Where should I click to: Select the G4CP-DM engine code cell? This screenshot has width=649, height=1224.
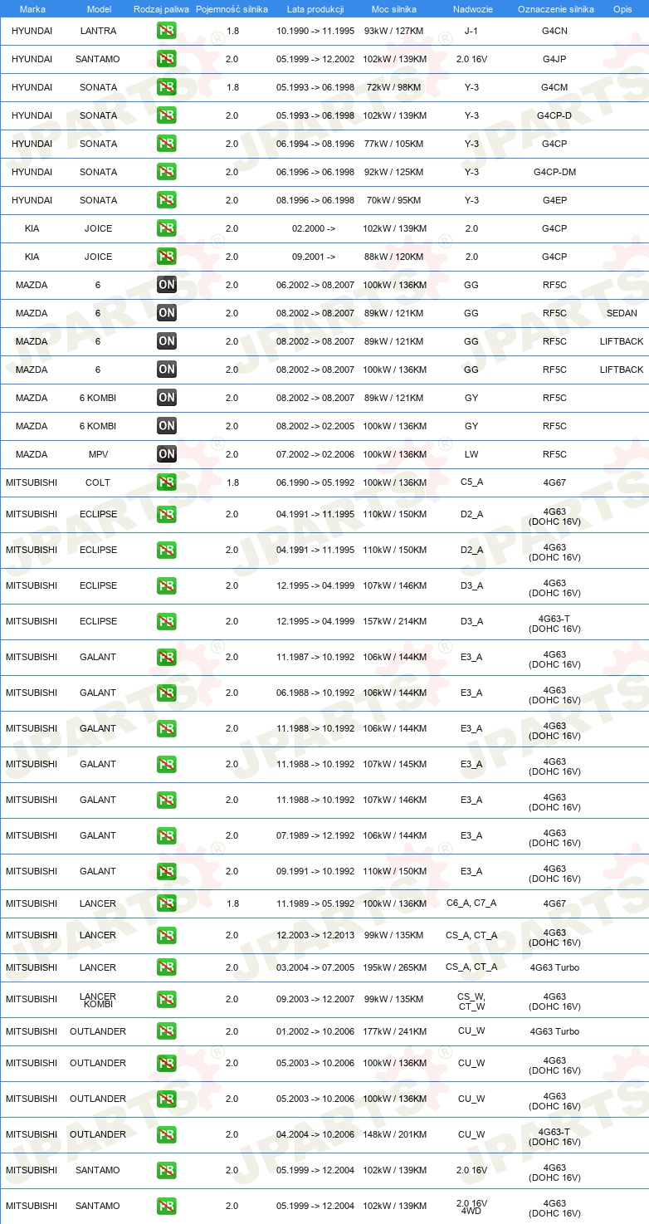click(554, 172)
